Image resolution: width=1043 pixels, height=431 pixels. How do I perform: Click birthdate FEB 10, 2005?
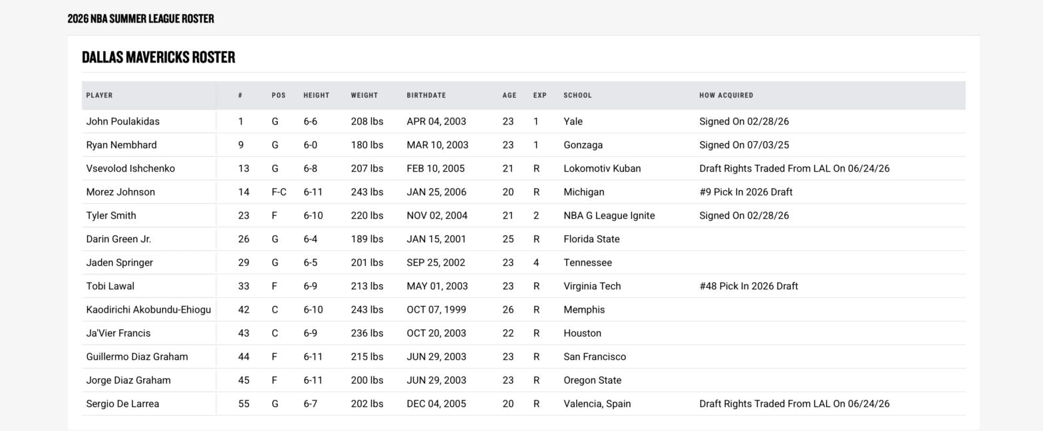(x=436, y=169)
